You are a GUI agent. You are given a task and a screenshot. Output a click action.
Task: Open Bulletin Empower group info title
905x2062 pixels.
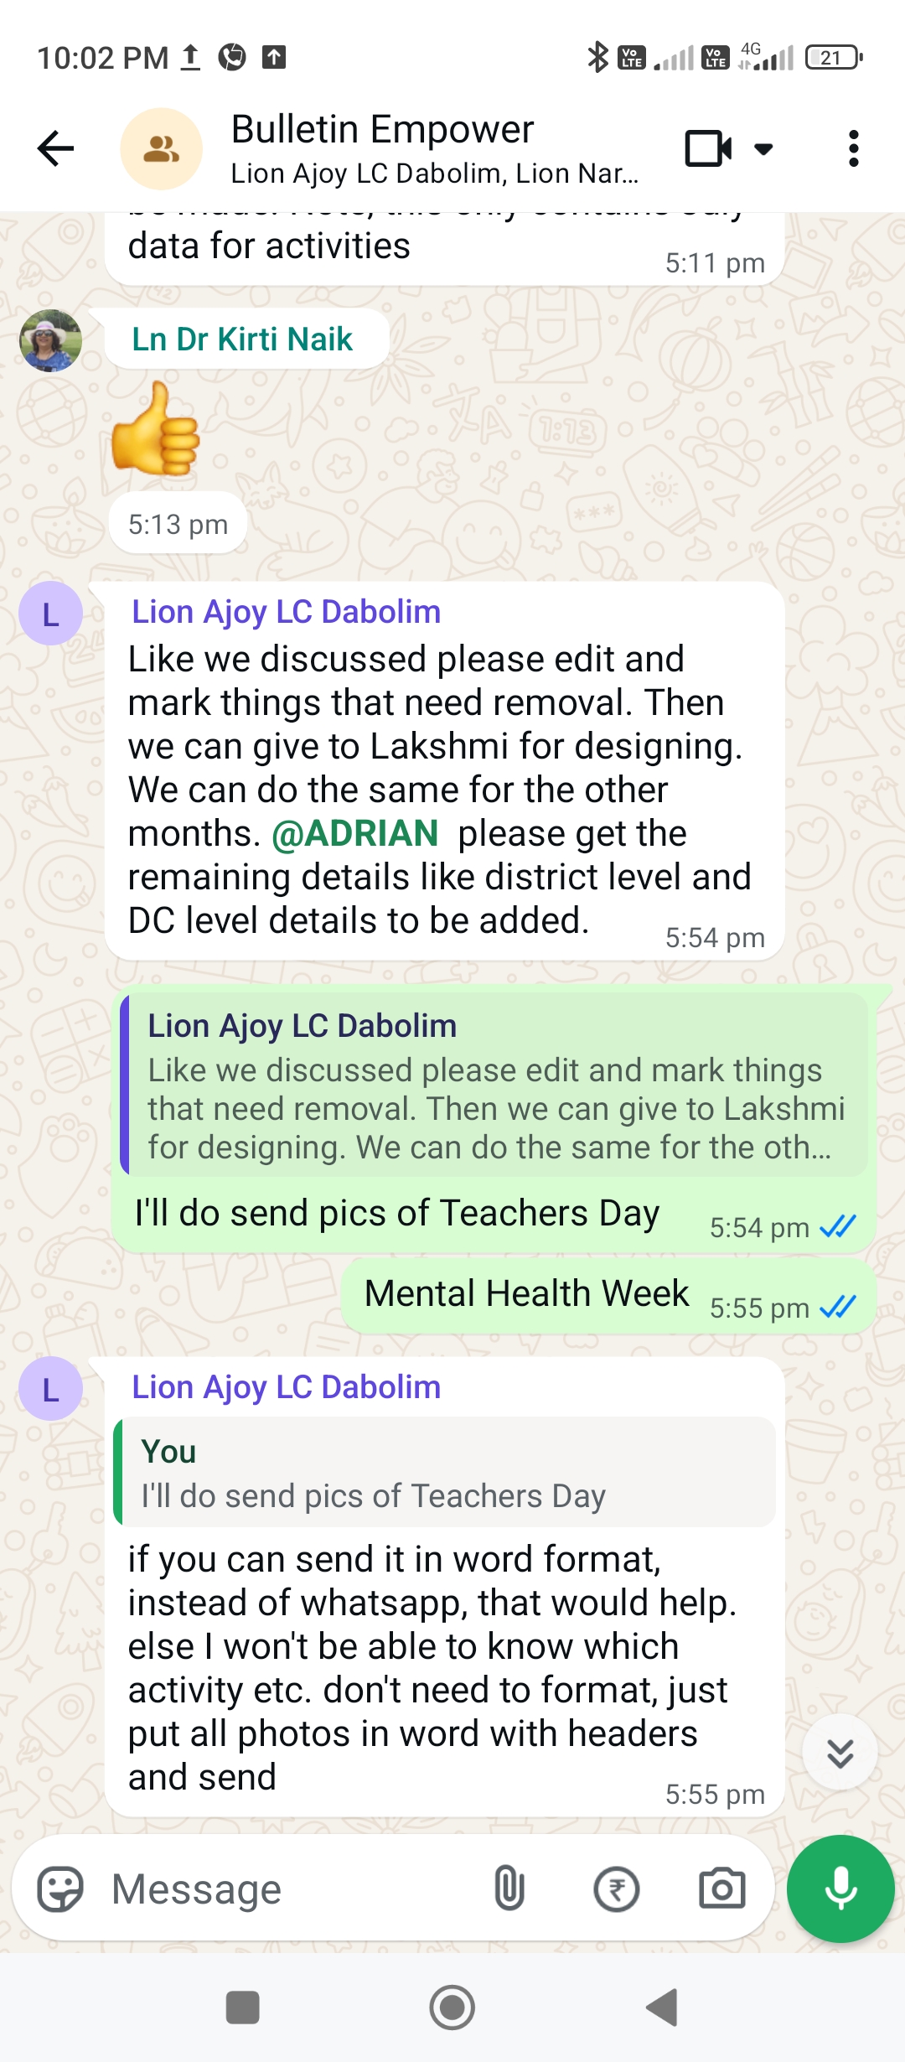tap(382, 130)
